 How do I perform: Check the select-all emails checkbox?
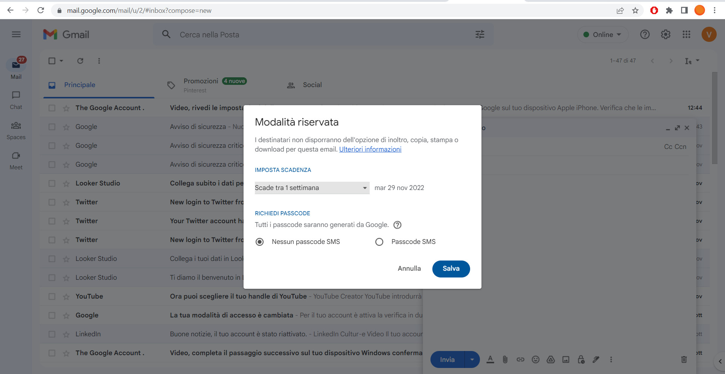tap(52, 61)
